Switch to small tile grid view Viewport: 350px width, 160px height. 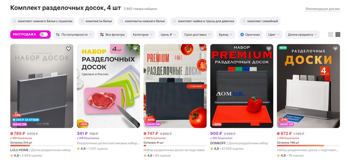tap(338, 35)
